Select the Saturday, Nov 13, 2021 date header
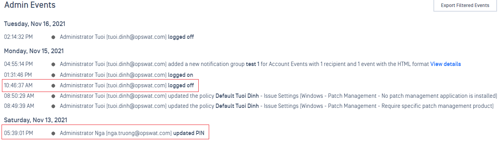The image size is (499, 142). click(x=35, y=120)
